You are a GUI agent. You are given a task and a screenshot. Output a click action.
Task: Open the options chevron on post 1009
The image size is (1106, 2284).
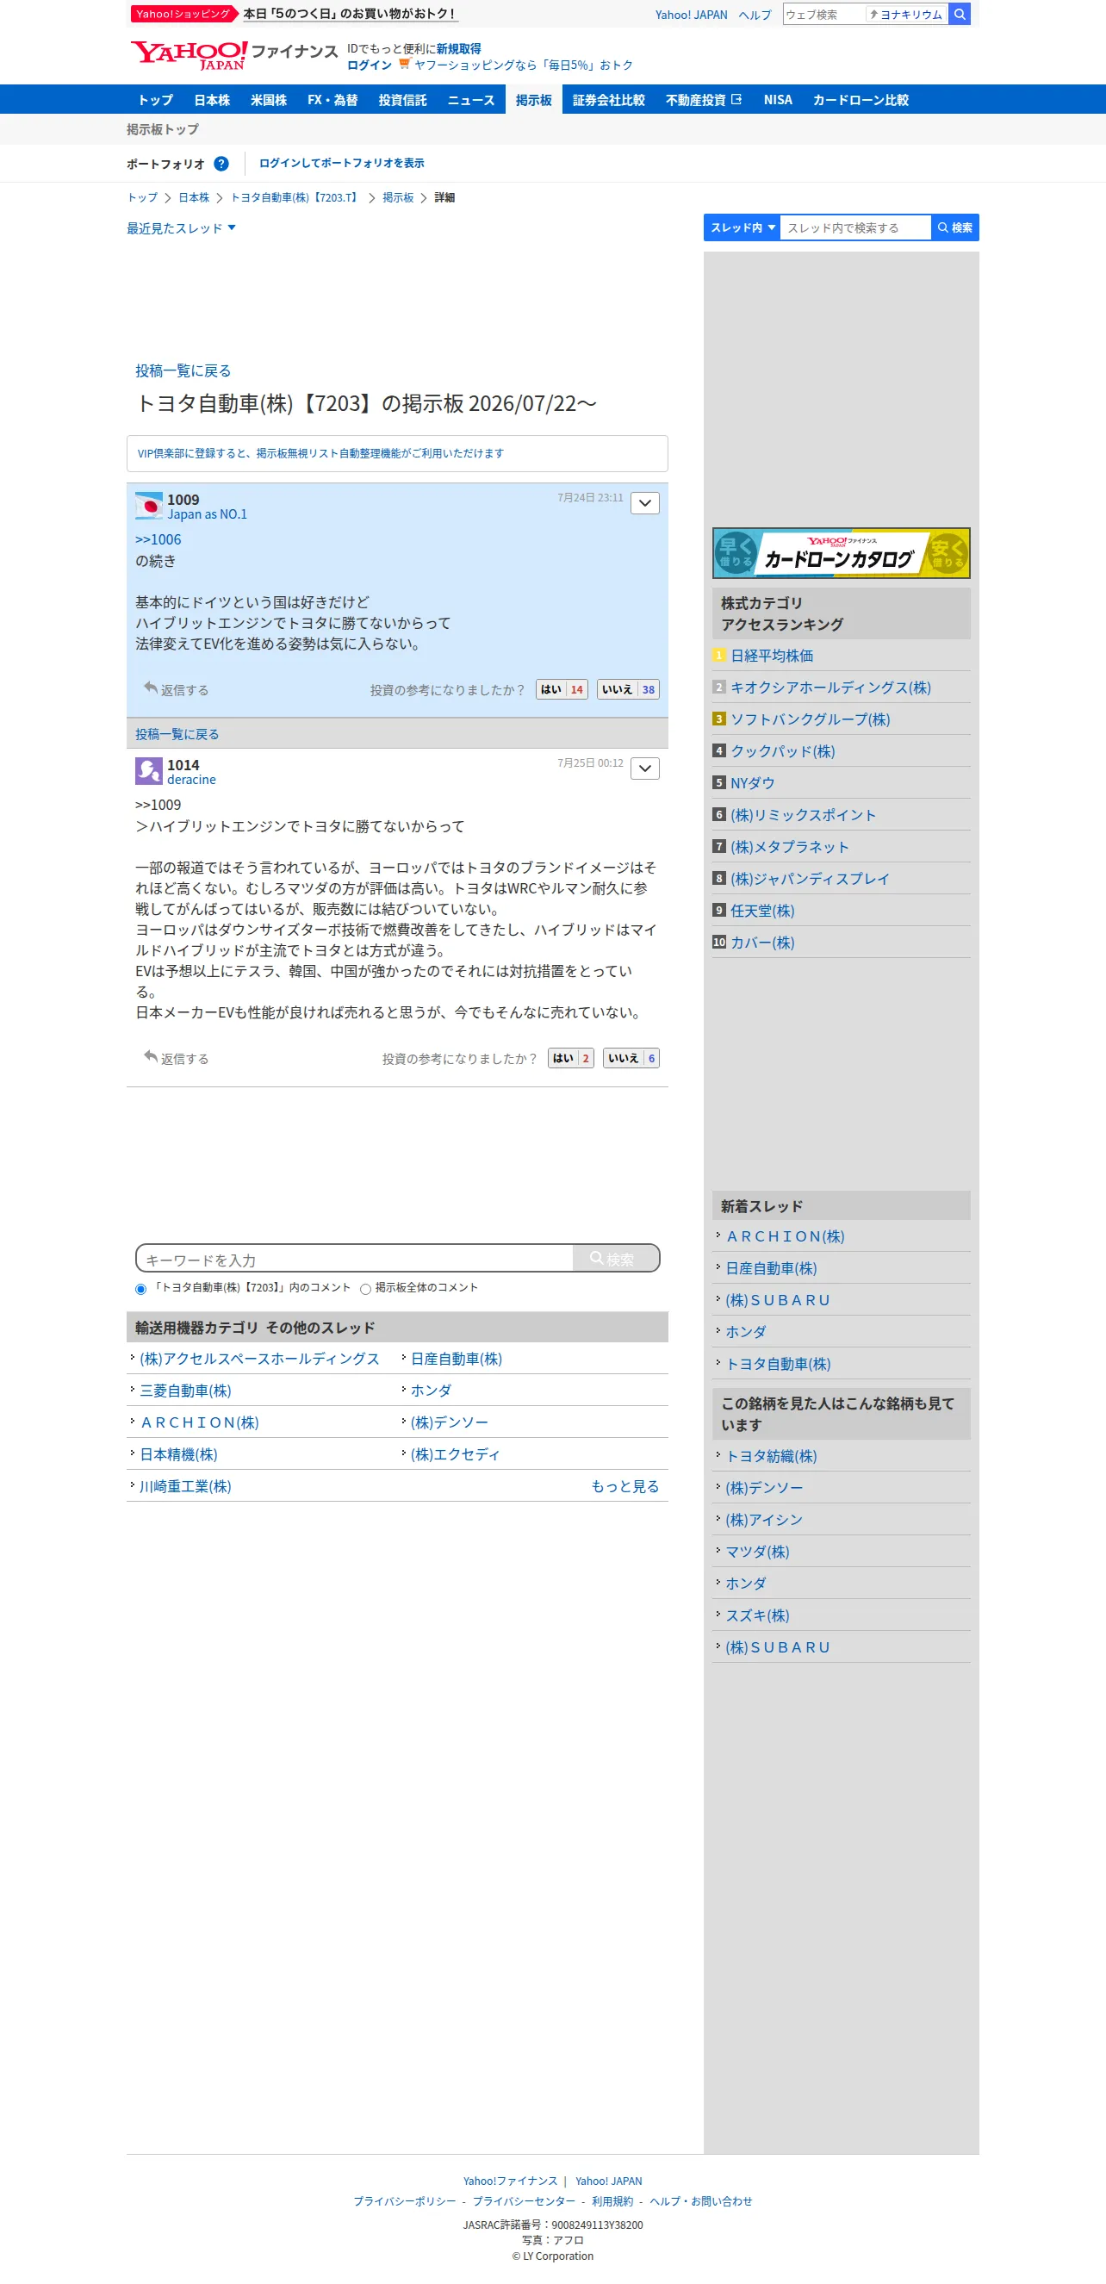click(x=645, y=503)
